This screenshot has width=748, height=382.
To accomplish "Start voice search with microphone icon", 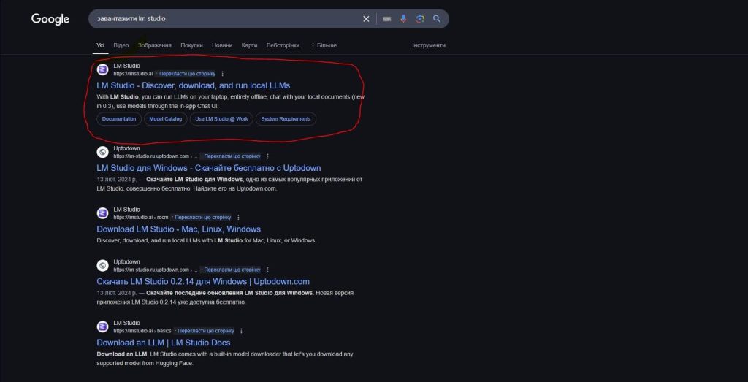I will (x=403, y=19).
